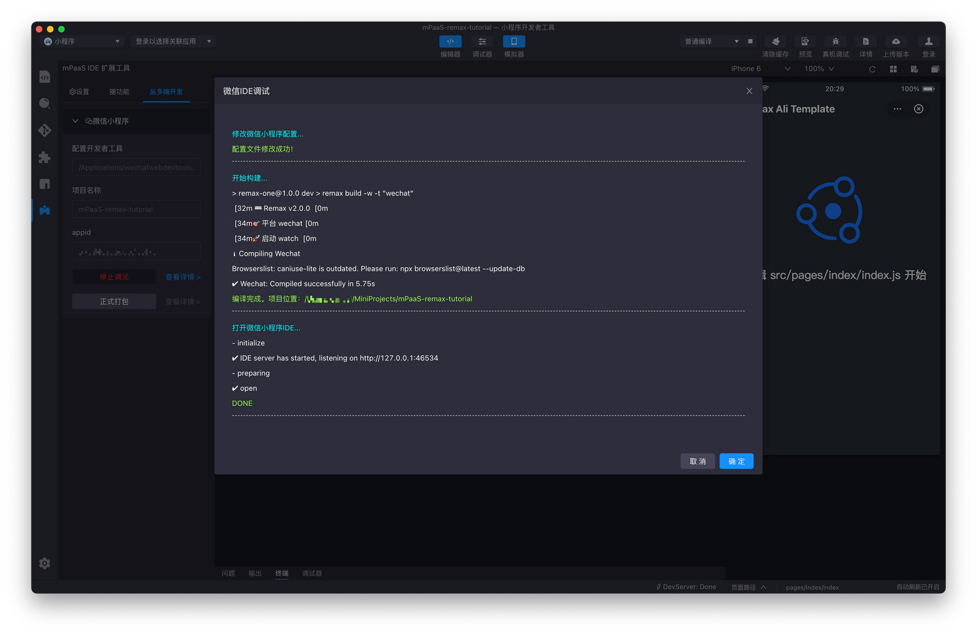Toggle the 调试器 debugger panel
977x635 pixels.
(482, 42)
